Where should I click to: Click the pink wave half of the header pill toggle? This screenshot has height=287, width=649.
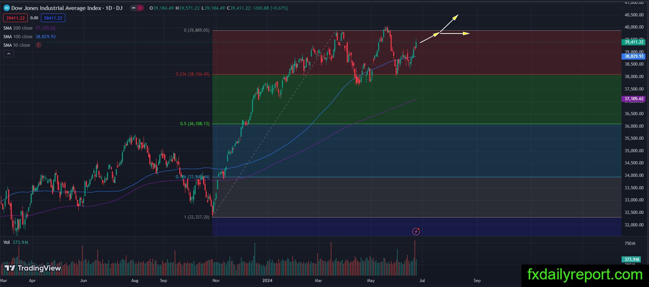tap(140, 8)
